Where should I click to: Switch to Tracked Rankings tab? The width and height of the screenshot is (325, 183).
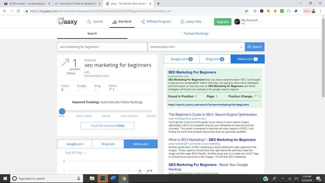[196, 33]
